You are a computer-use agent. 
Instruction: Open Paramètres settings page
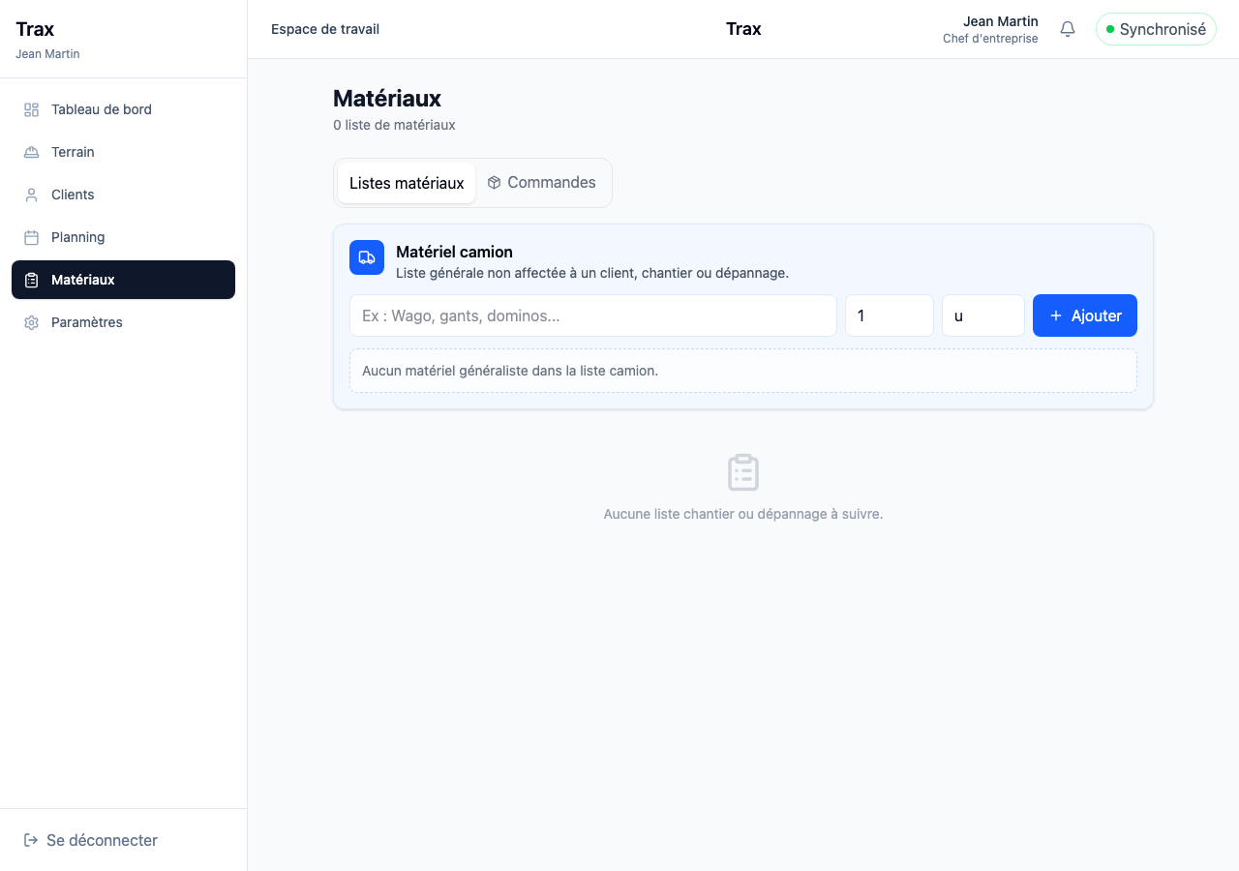click(x=123, y=322)
